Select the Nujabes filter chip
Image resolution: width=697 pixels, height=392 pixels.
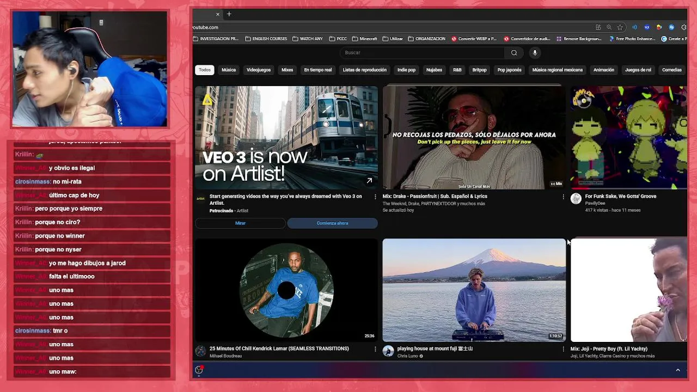click(434, 70)
